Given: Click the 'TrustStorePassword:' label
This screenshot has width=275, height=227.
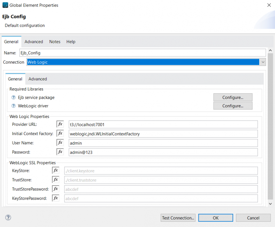Looking at the screenshot, I should pyautogui.click(x=30, y=189).
